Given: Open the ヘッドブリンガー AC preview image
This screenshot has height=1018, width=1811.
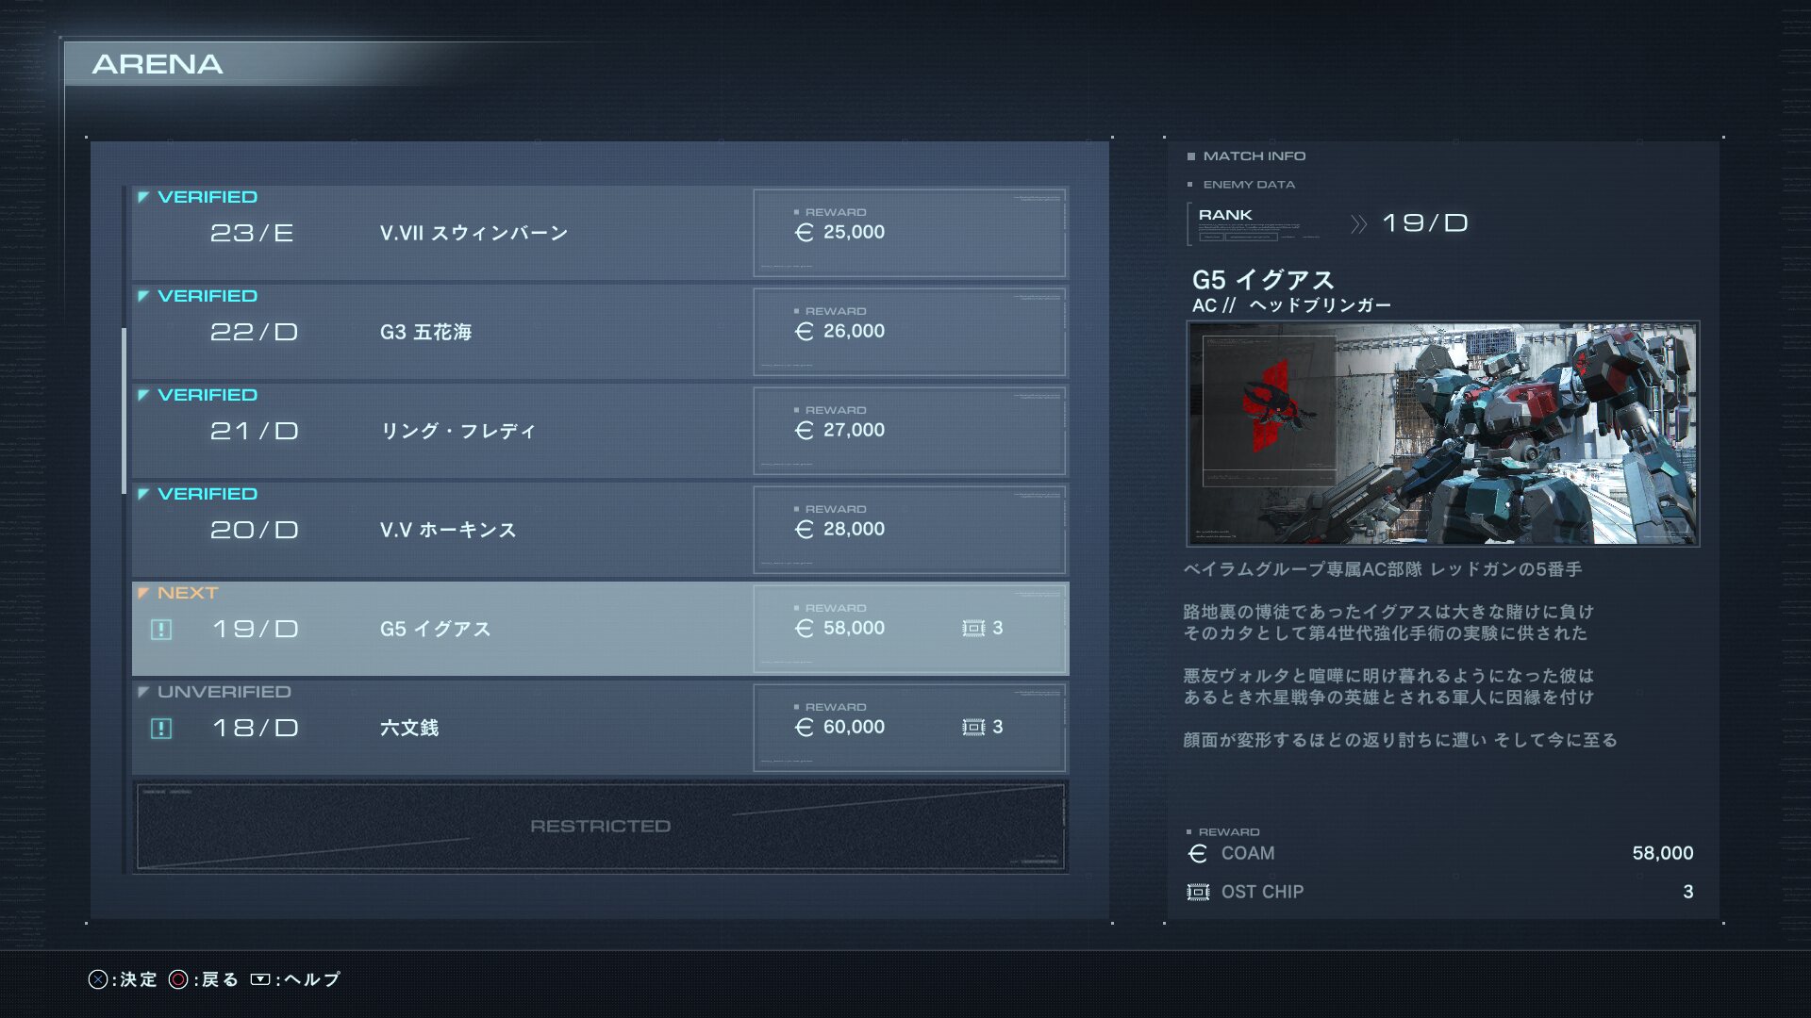Looking at the screenshot, I should coord(1442,434).
